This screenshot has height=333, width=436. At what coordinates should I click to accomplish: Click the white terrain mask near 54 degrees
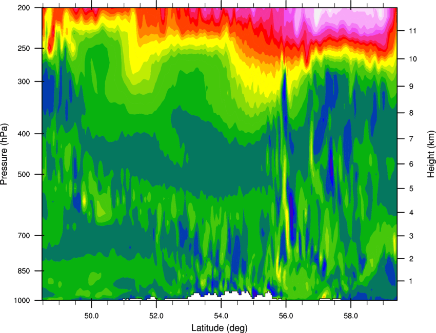coord(223,296)
